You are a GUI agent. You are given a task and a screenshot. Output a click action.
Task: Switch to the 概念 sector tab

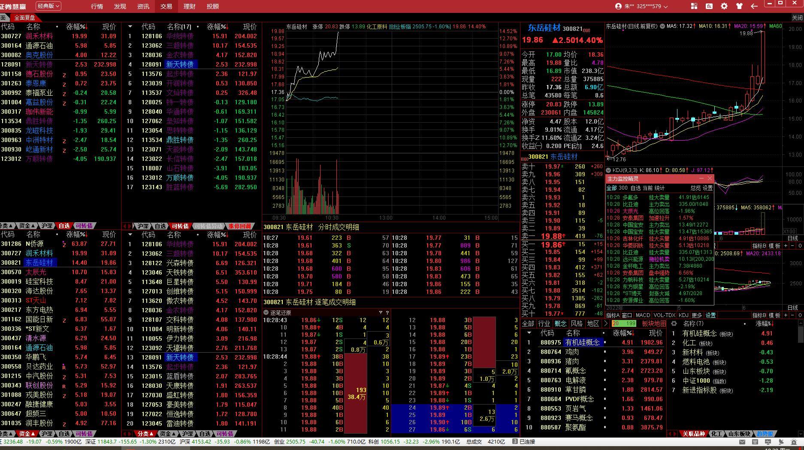click(x=560, y=323)
